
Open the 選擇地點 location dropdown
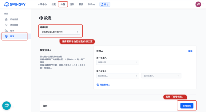60,32
